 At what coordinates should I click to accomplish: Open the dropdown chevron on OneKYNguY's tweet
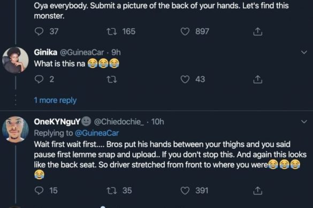[x=304, y=122]
